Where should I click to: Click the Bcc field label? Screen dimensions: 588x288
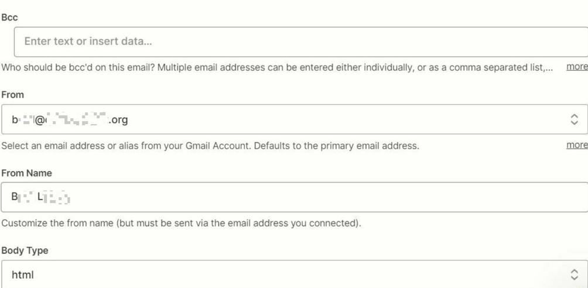tap(10, 18)
